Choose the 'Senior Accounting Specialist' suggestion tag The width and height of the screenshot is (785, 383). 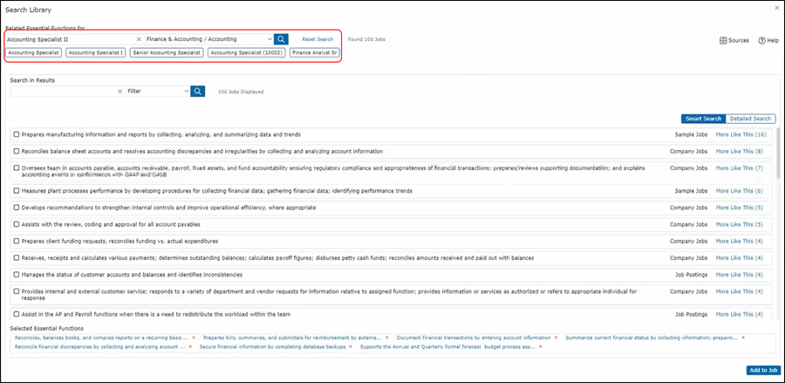167,52
